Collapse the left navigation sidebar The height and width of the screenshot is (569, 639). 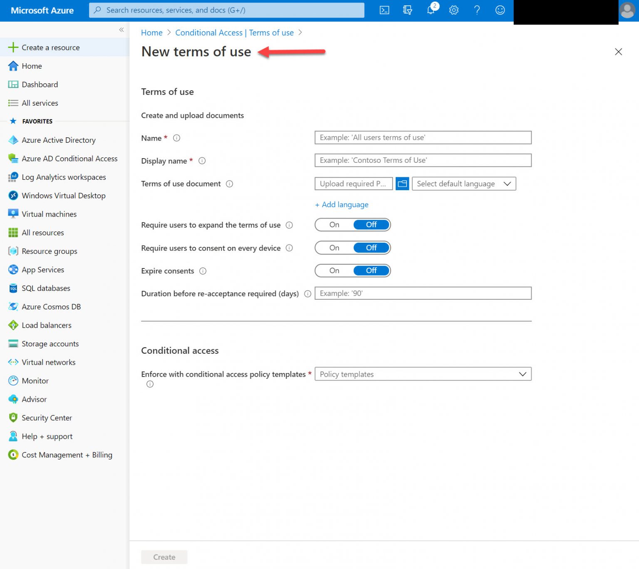pyautogui.click(x=121, y=30)
